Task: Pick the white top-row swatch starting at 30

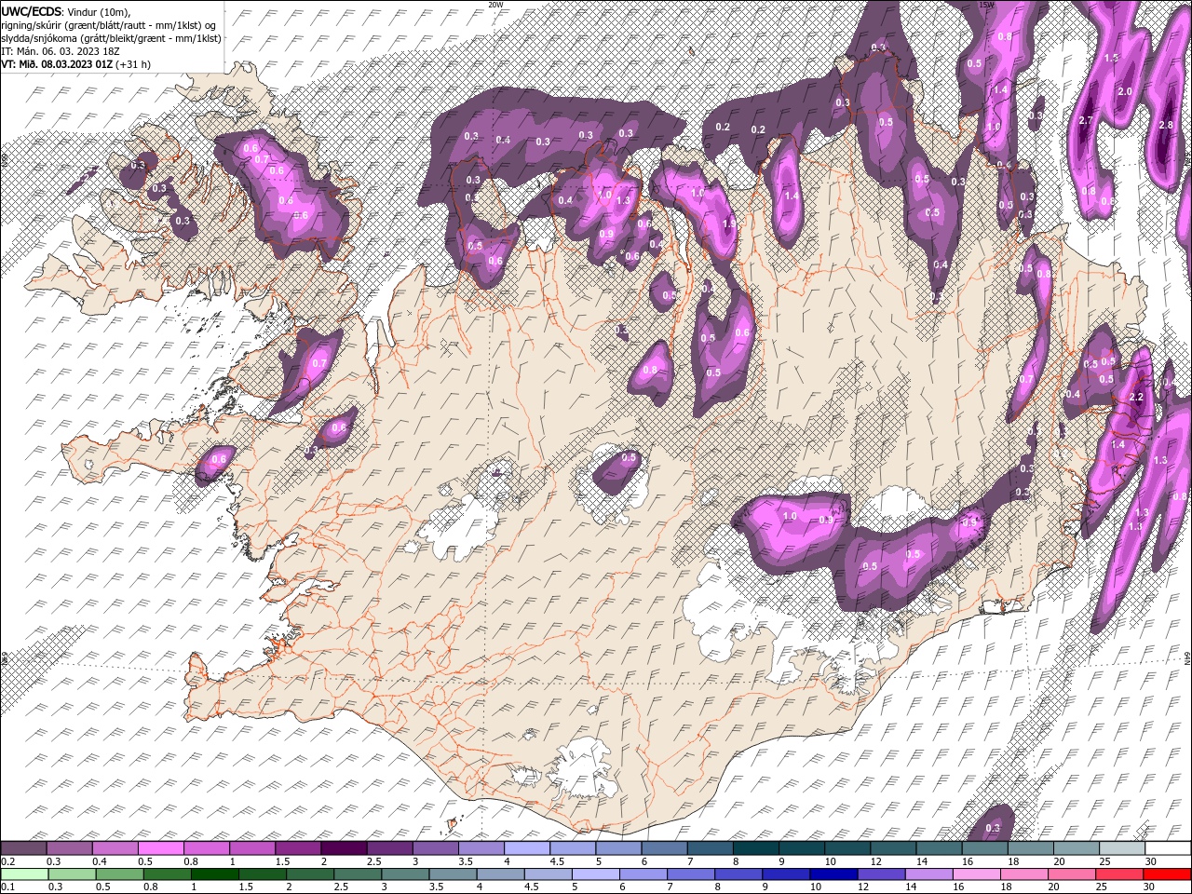Action: point(1167,848)
